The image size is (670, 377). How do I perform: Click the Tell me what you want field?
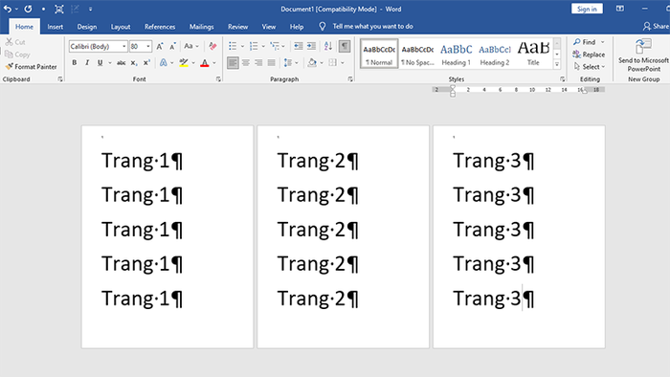372,27
